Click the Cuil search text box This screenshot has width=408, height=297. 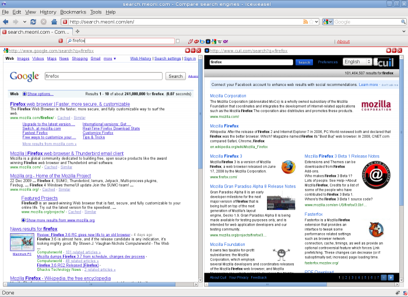click(x=251, y=62)
